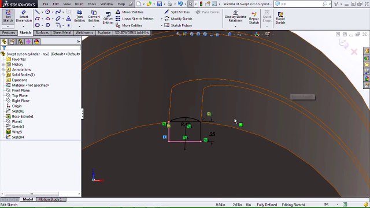Click the New document icon
The image size is (370, 208).
(x=139, y=4)
